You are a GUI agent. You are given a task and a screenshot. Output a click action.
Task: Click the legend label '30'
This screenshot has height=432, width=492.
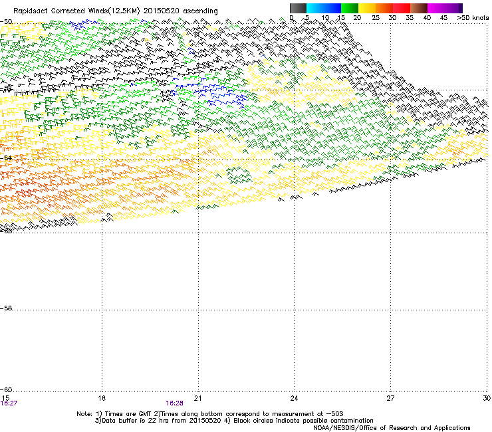(392, 18)
